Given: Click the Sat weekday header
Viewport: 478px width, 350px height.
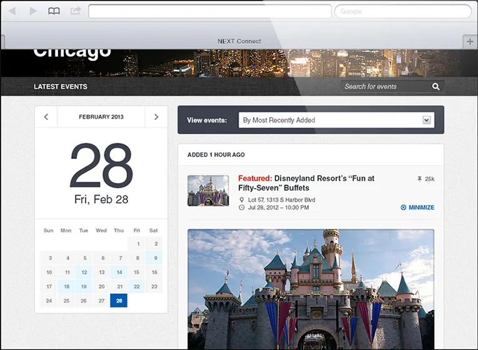Looking at the screenshot, I should click(153, 231).
